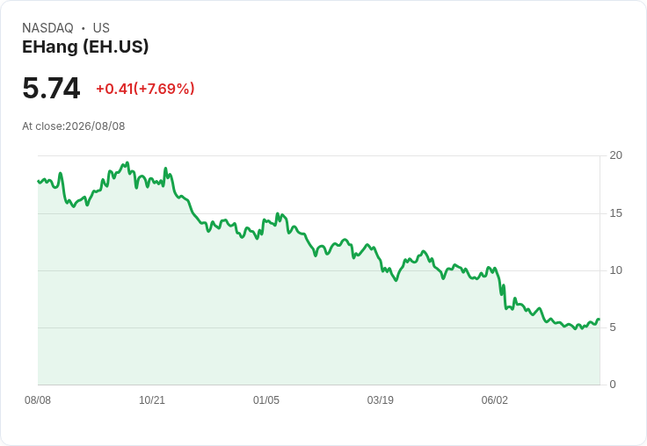Viewport: 647px width, 446px height.
Task: Click the leftmost start of the price line
Action: 39,181
